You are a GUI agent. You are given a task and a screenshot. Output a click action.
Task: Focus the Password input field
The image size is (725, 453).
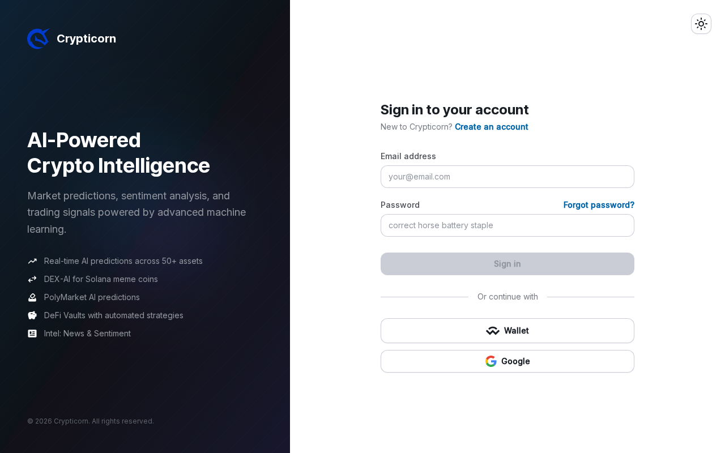pyautogui.click(x=507, y=225)
